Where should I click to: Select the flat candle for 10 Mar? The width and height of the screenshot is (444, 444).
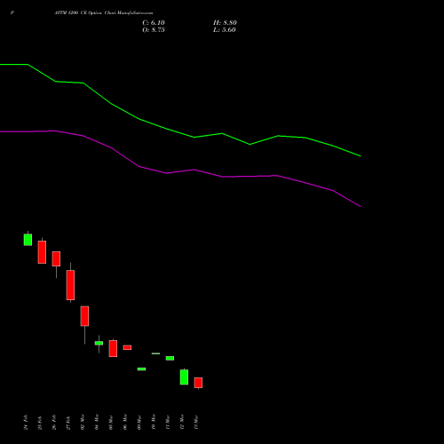coord(155,353)
